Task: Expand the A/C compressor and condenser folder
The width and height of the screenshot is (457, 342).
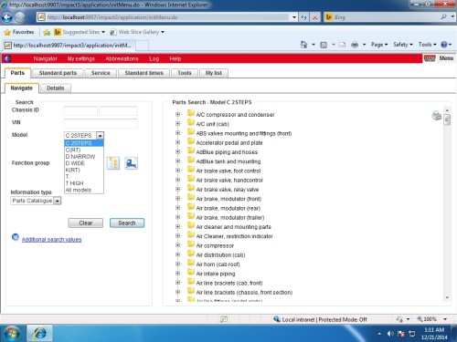Action: tap(178, 114)
